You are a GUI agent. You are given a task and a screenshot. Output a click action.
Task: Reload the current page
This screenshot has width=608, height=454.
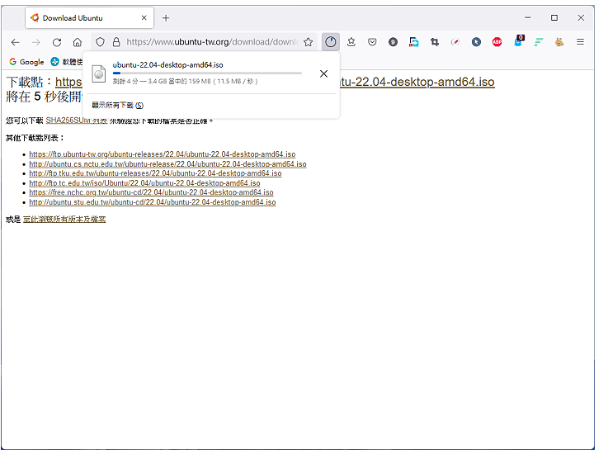tap(57, 42)
